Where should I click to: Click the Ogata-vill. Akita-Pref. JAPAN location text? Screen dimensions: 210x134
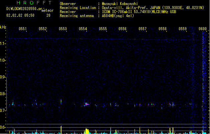click(153, 8)
